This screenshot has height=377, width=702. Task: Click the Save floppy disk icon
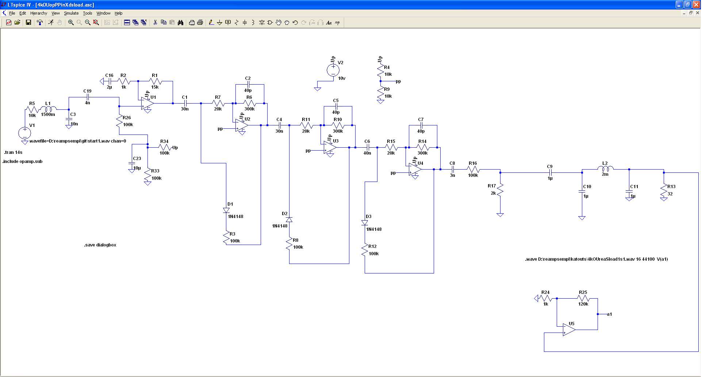(x=28, y=23)
